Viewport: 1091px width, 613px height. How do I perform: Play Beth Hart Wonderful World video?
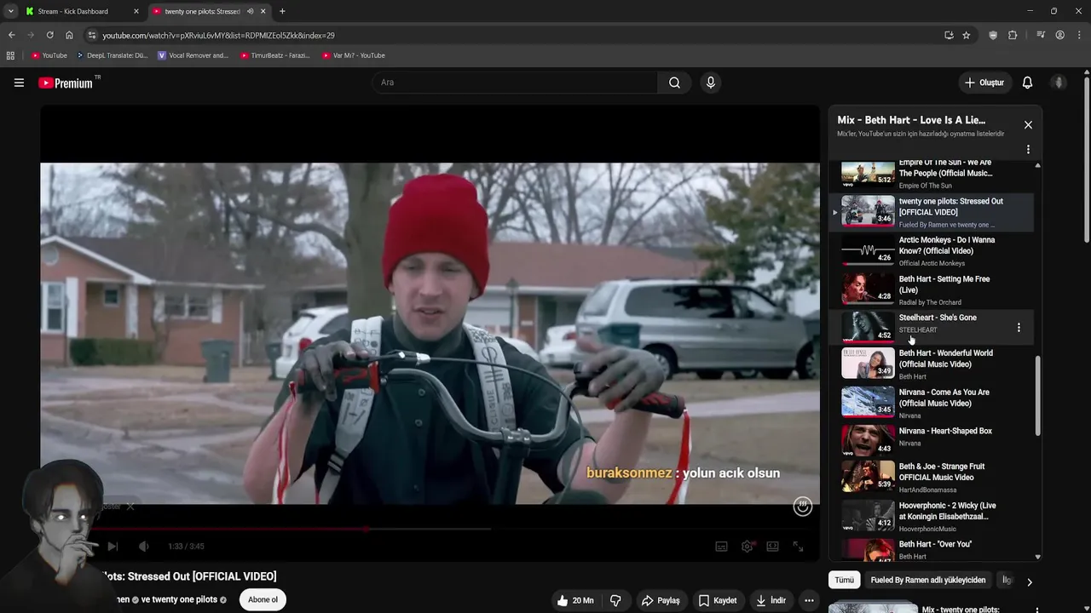[932, 364]
